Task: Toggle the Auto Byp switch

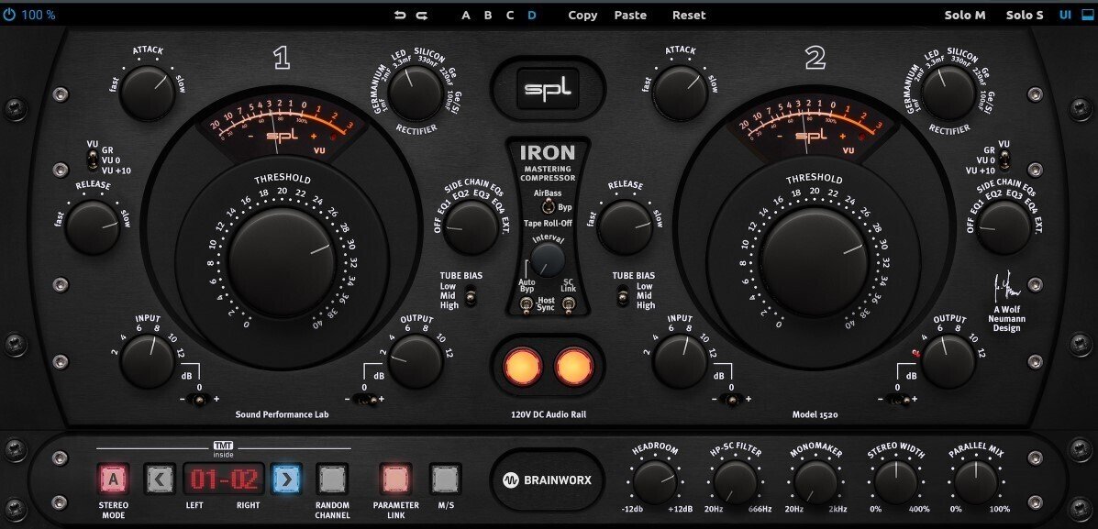Action: [526, 306]
